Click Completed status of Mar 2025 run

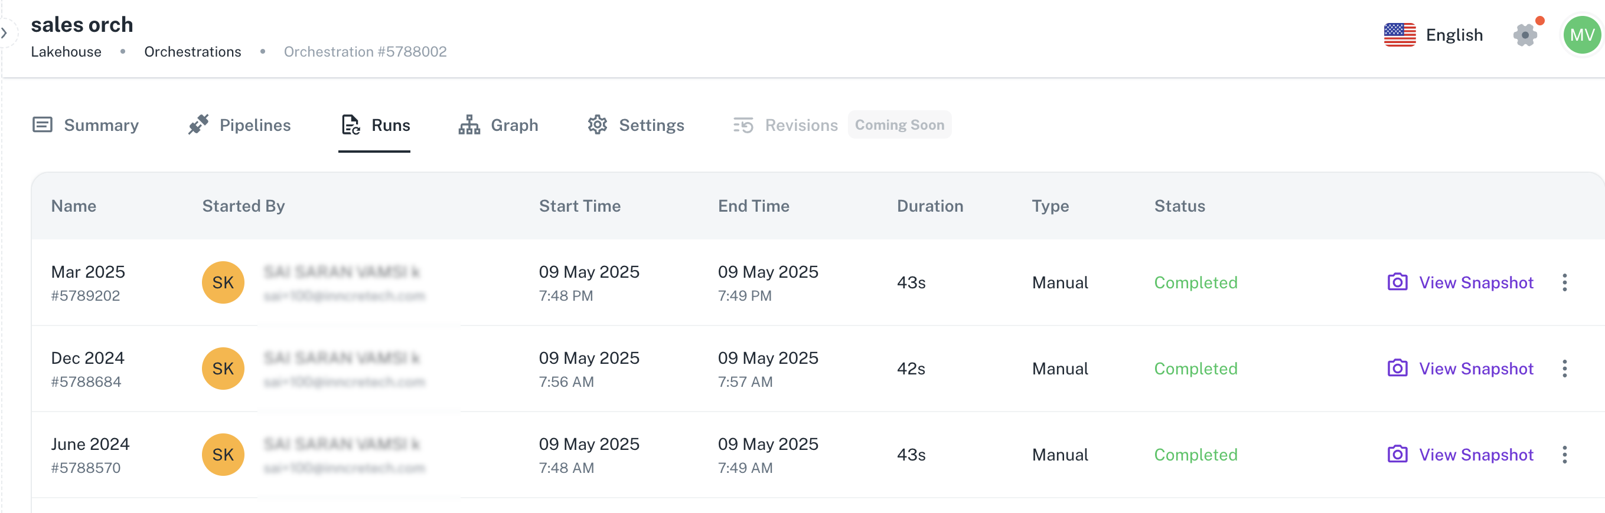1195,283
